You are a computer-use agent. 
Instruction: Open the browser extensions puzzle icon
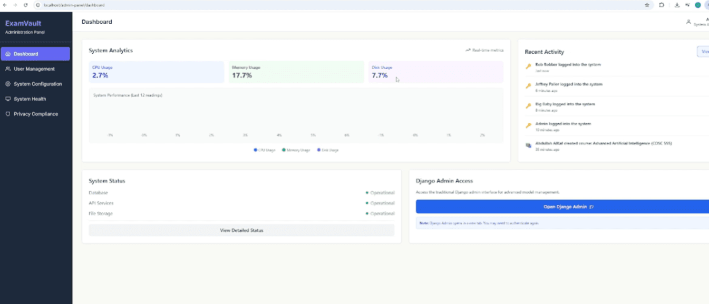point(662,5)
